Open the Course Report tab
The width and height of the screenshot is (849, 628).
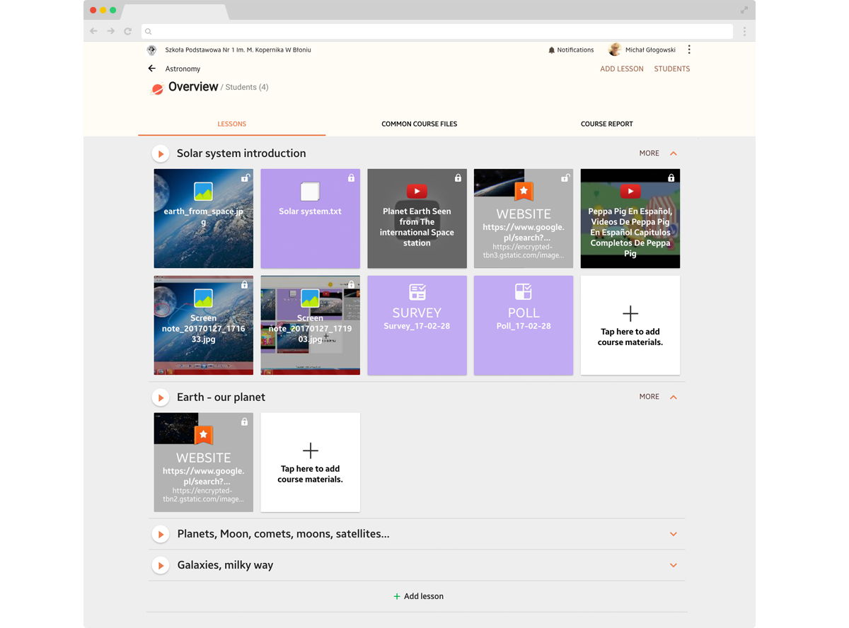606,124
